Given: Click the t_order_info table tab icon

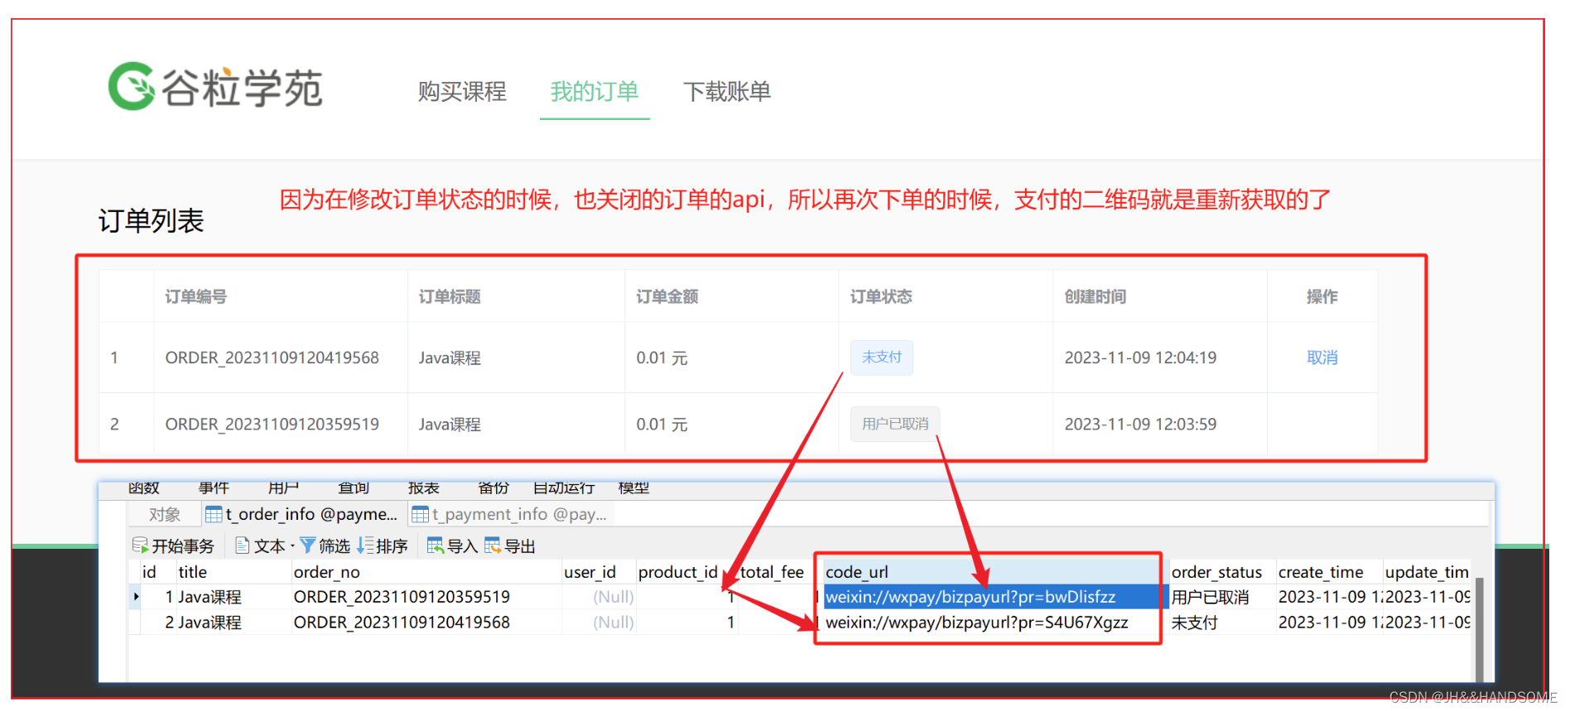Looking at the screenshot, I should [214, 514].
